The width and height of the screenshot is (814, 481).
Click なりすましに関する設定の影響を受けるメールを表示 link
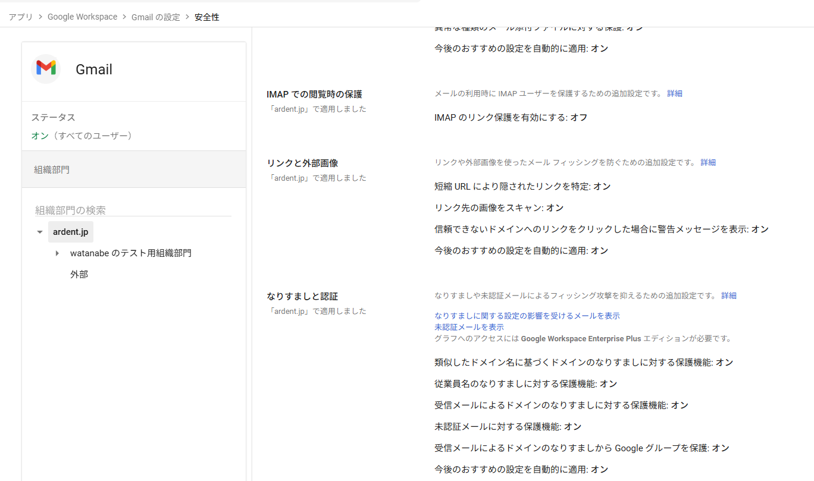coord(527,316)
